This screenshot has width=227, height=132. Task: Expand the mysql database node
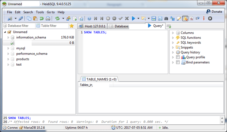click(x=8, y=48)
